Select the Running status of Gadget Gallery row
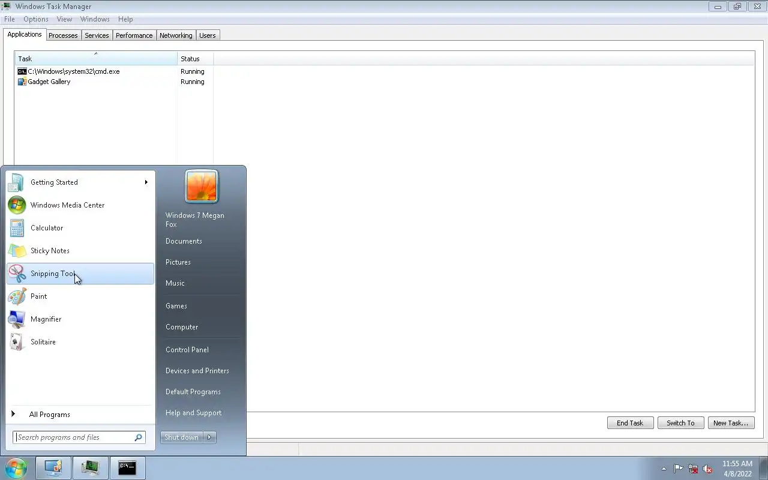 click(x=193, y=82)
